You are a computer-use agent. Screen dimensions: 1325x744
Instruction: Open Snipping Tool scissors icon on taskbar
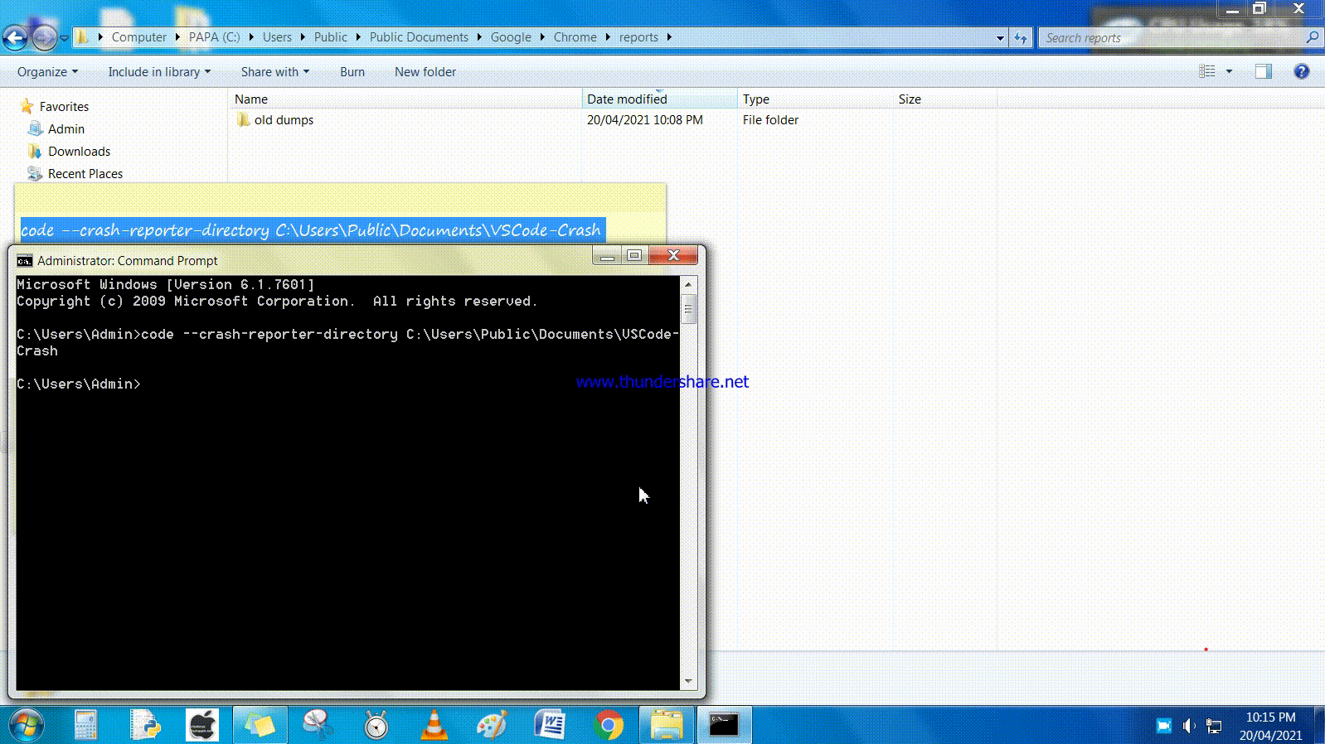[318, 725]
